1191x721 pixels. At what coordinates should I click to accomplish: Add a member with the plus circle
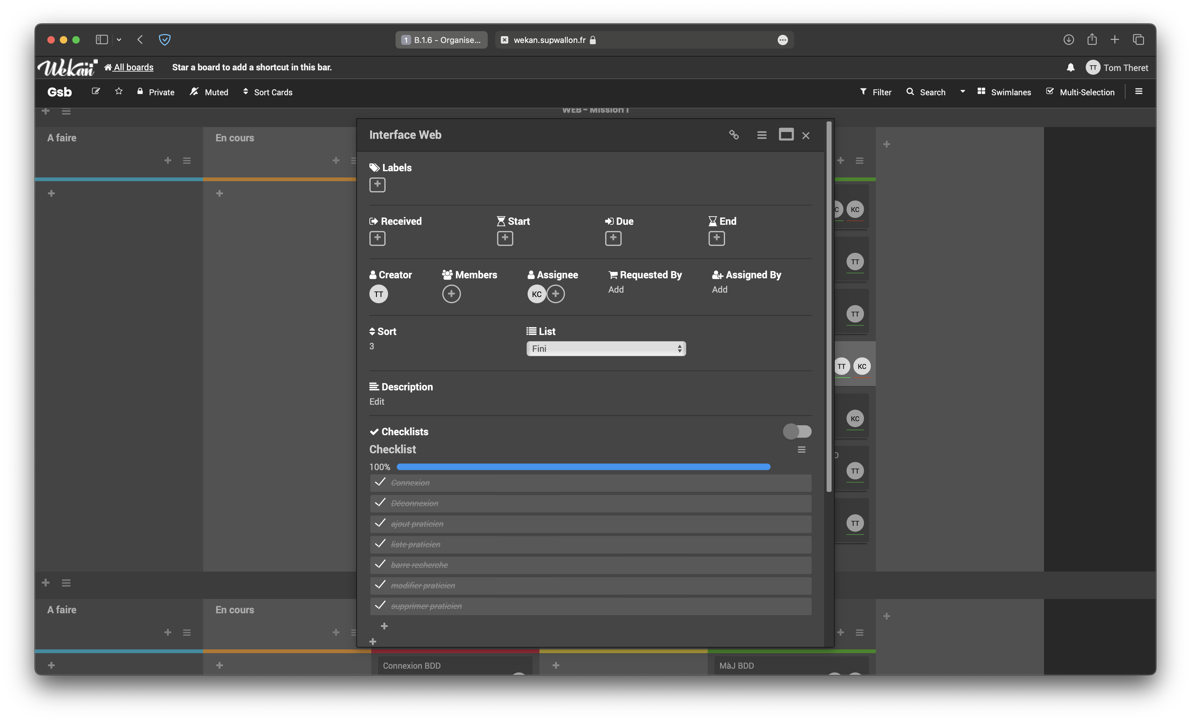tap(451, 294)
